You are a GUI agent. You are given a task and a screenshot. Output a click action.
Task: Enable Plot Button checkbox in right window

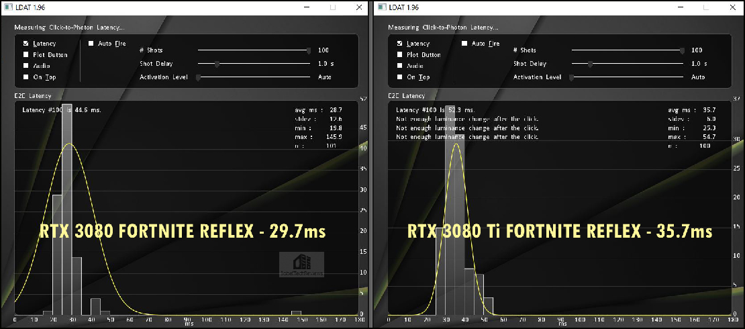(x=399, y=54)
